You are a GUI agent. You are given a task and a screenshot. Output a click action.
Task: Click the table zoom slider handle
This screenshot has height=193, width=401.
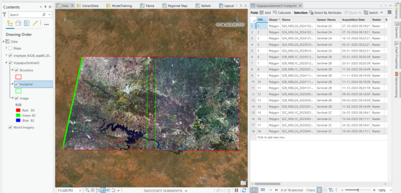tap(358, 190)
